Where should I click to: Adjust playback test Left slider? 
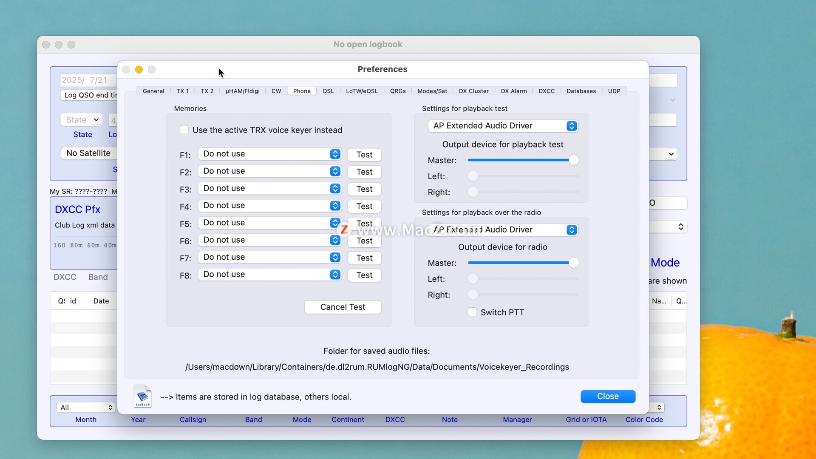coord(523,176)
